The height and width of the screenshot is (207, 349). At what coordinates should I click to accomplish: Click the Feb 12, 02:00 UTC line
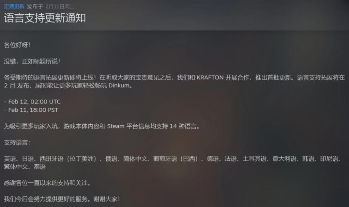[32, 102]
